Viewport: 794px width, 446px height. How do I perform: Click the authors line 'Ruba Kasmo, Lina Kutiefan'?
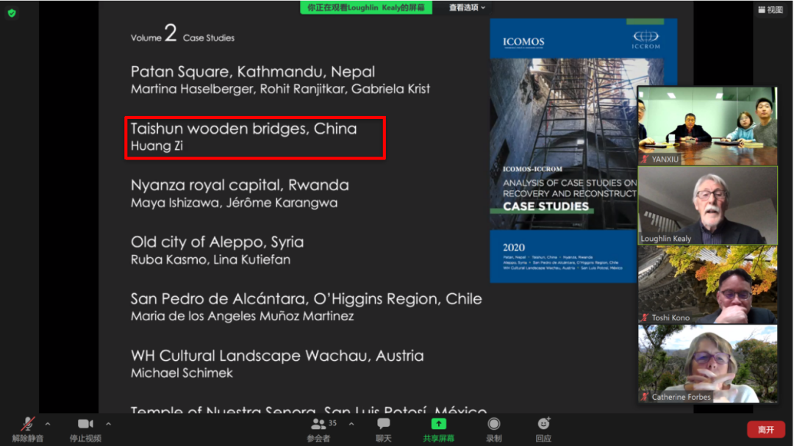(x=211, y=259)
